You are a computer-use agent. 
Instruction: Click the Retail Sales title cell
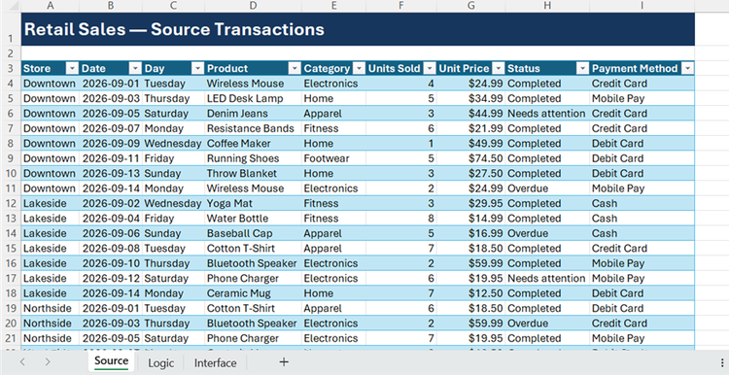(x=358, y=29)
